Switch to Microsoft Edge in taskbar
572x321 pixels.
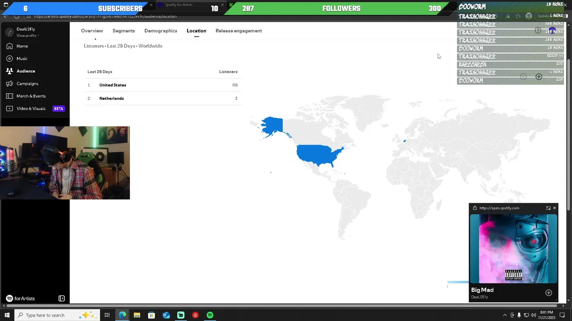pos(122,315)
